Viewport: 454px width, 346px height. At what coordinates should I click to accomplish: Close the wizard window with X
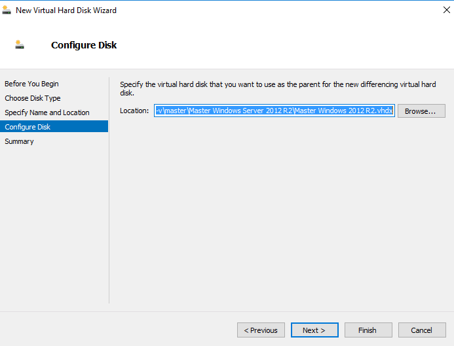click(447, 10)
